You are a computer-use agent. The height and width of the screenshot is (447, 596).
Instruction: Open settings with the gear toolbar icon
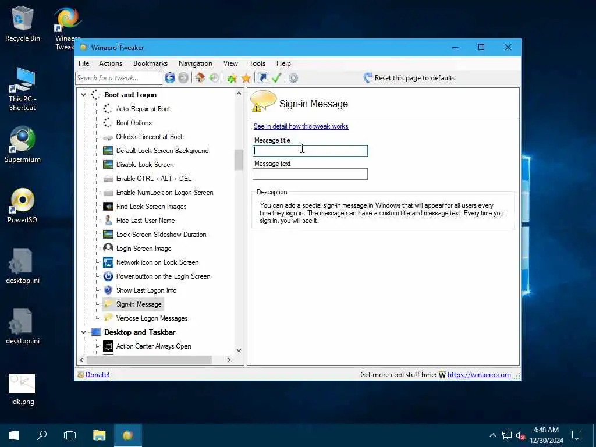tap(293, 78)
